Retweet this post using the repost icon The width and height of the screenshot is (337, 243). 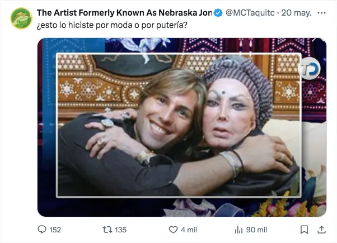pyautogui.click(x=107, y=229)
